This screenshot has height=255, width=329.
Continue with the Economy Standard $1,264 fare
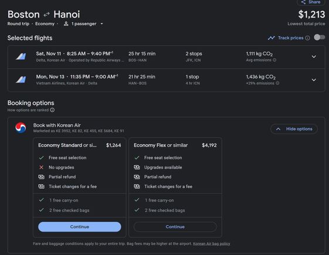(x=80, y=227)
